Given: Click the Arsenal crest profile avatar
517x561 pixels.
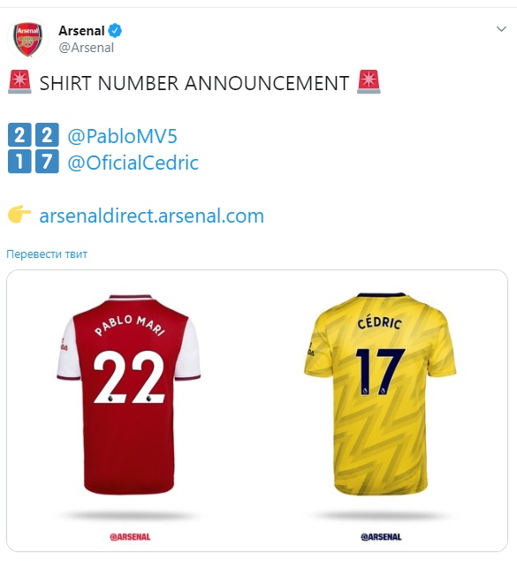Looking at the screenshot, I should tap(27, 38).
